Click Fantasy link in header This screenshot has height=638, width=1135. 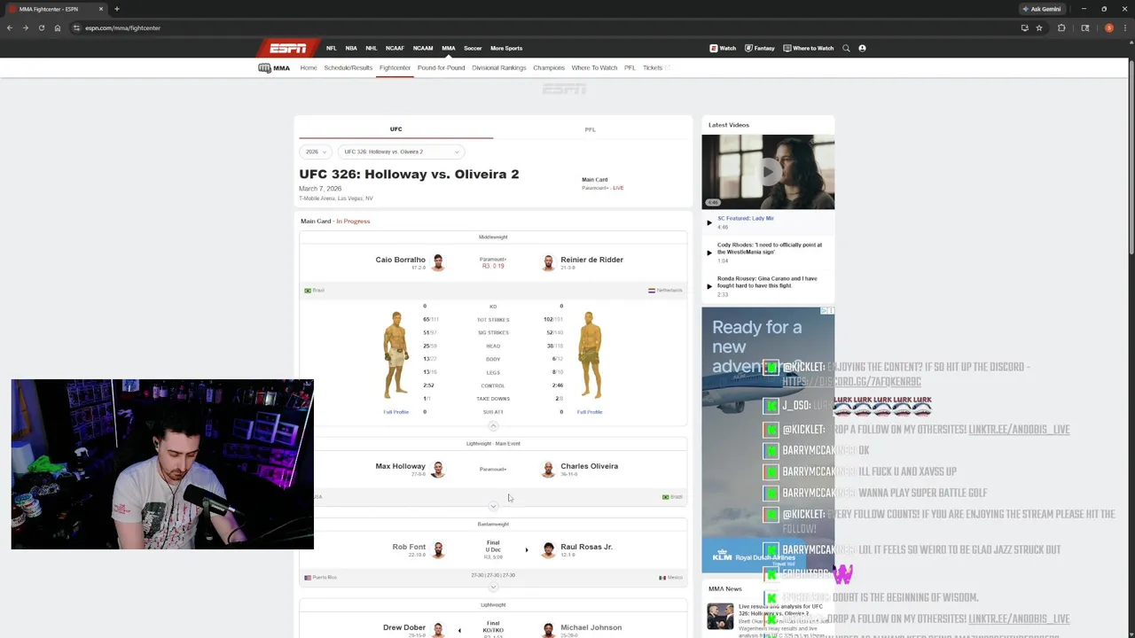pos(760,48)
